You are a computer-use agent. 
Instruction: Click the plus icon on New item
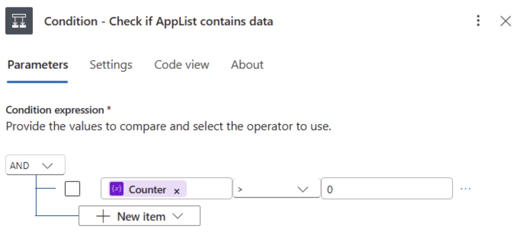[x=103, y=216]
